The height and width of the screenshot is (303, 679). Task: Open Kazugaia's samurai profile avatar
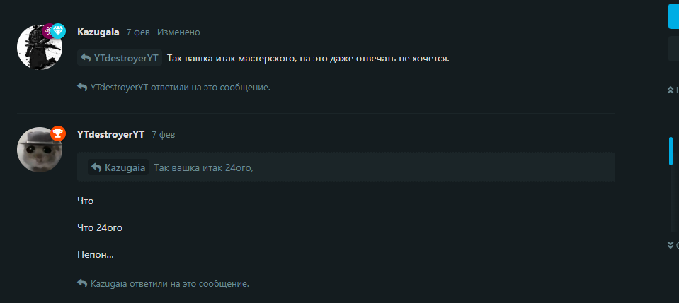tap(40, 47)
